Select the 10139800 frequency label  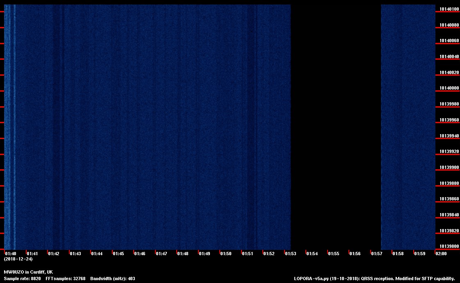pos(449,246)
